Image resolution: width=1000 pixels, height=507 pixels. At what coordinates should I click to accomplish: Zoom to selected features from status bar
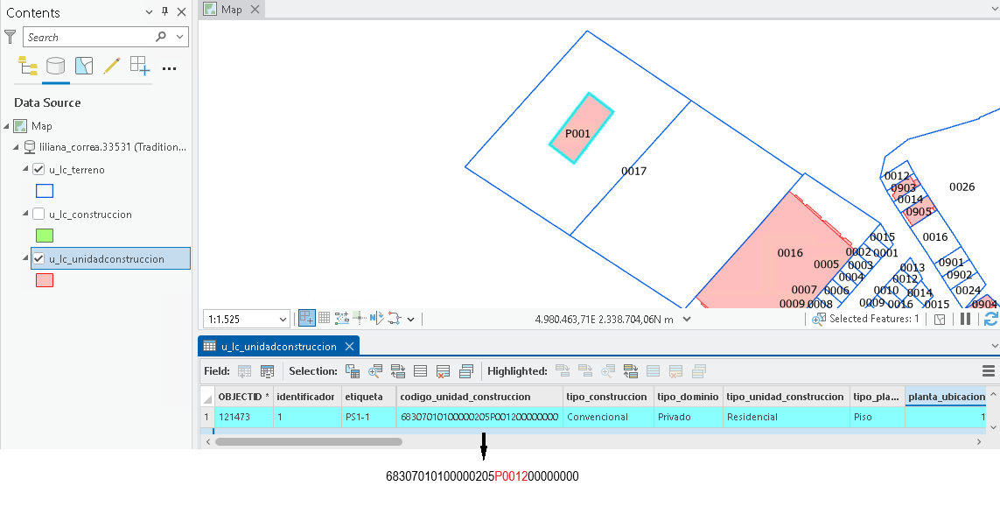[x=819, y=319]
